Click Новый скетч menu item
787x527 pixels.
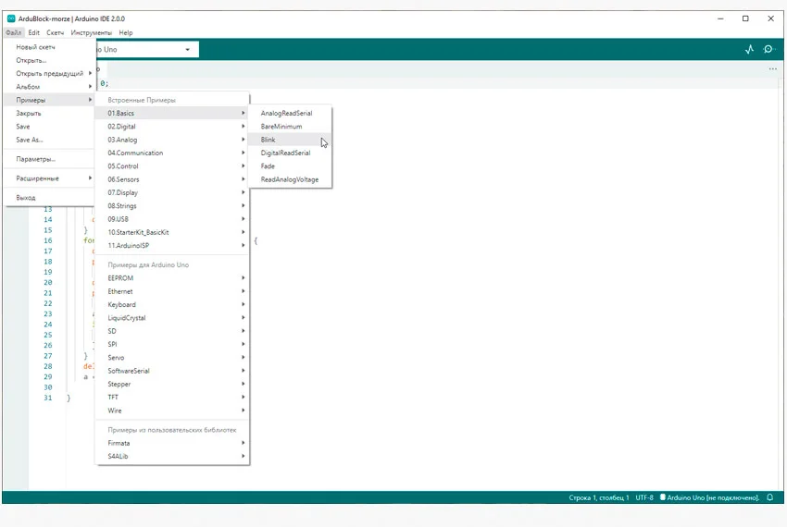(x=35, y=46)
